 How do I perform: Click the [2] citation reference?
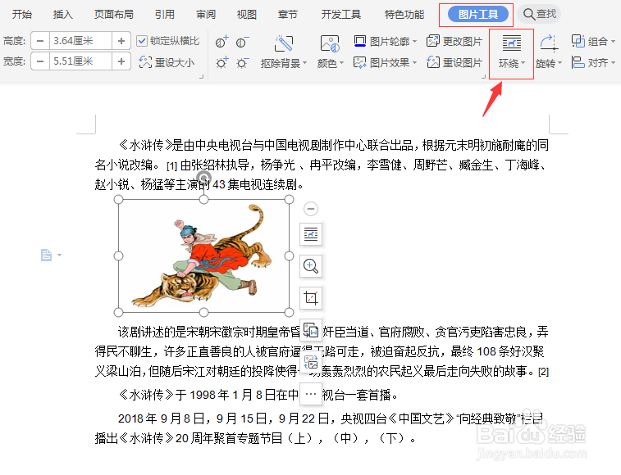543,372
